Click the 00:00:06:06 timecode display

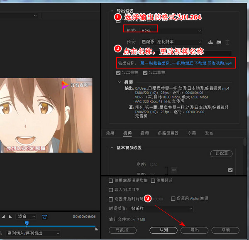84,216
